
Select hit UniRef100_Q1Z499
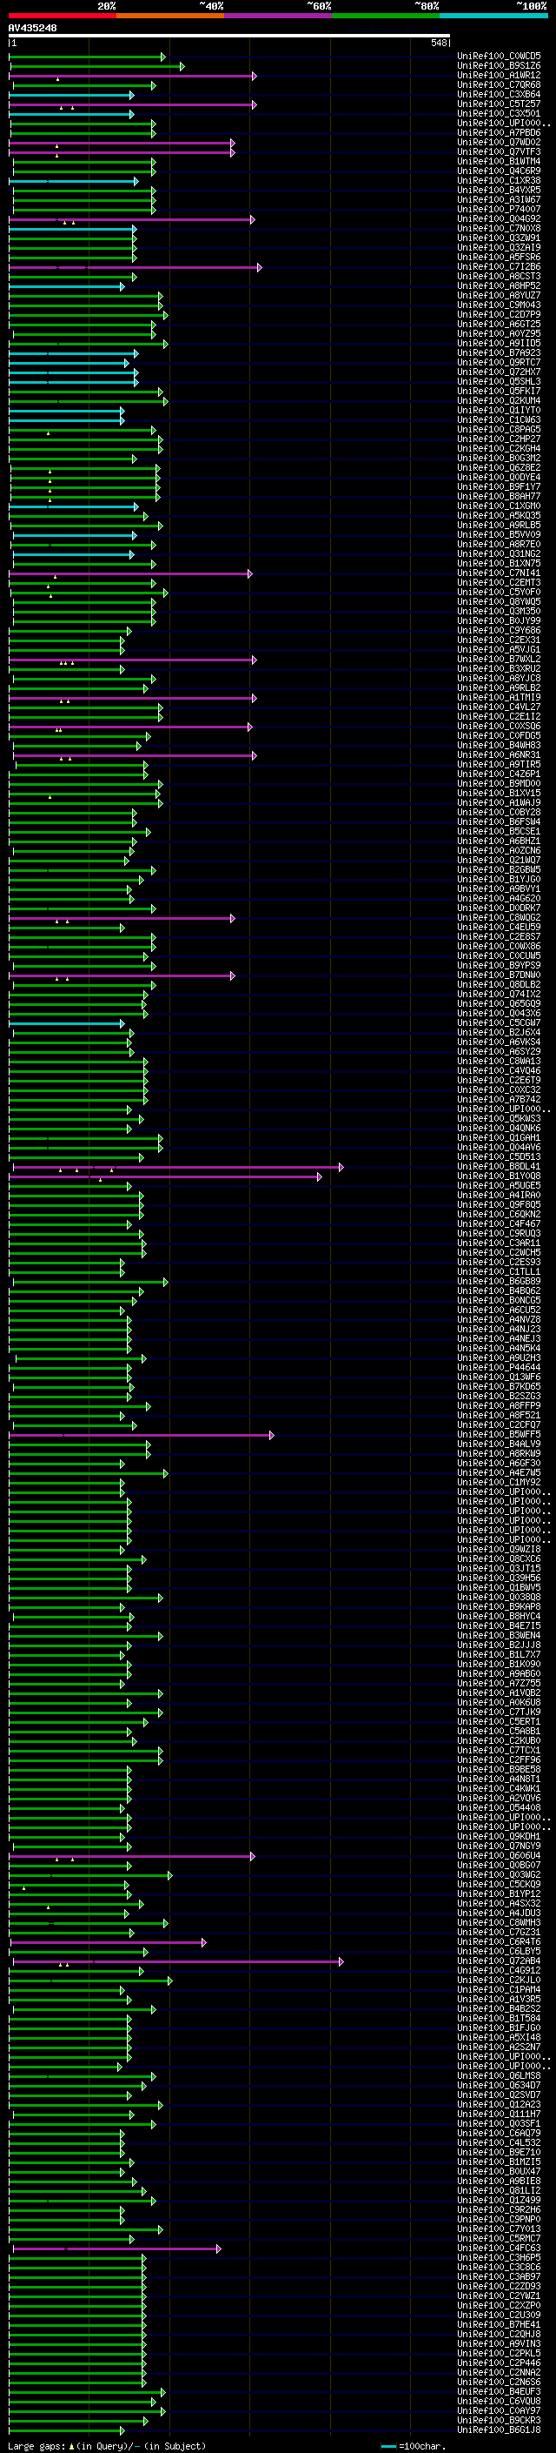(499, 2200)
